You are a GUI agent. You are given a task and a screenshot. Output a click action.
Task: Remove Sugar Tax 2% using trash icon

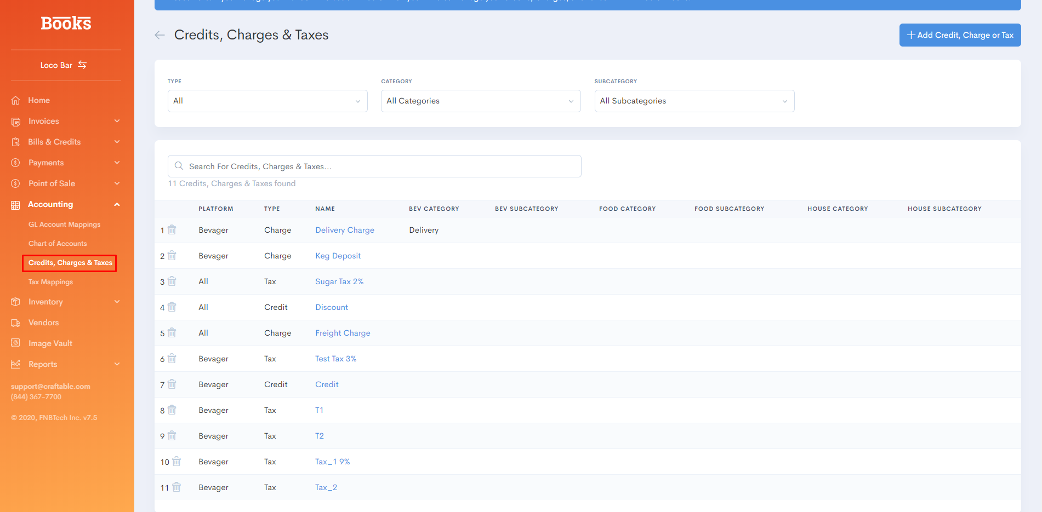coord(172,281)
